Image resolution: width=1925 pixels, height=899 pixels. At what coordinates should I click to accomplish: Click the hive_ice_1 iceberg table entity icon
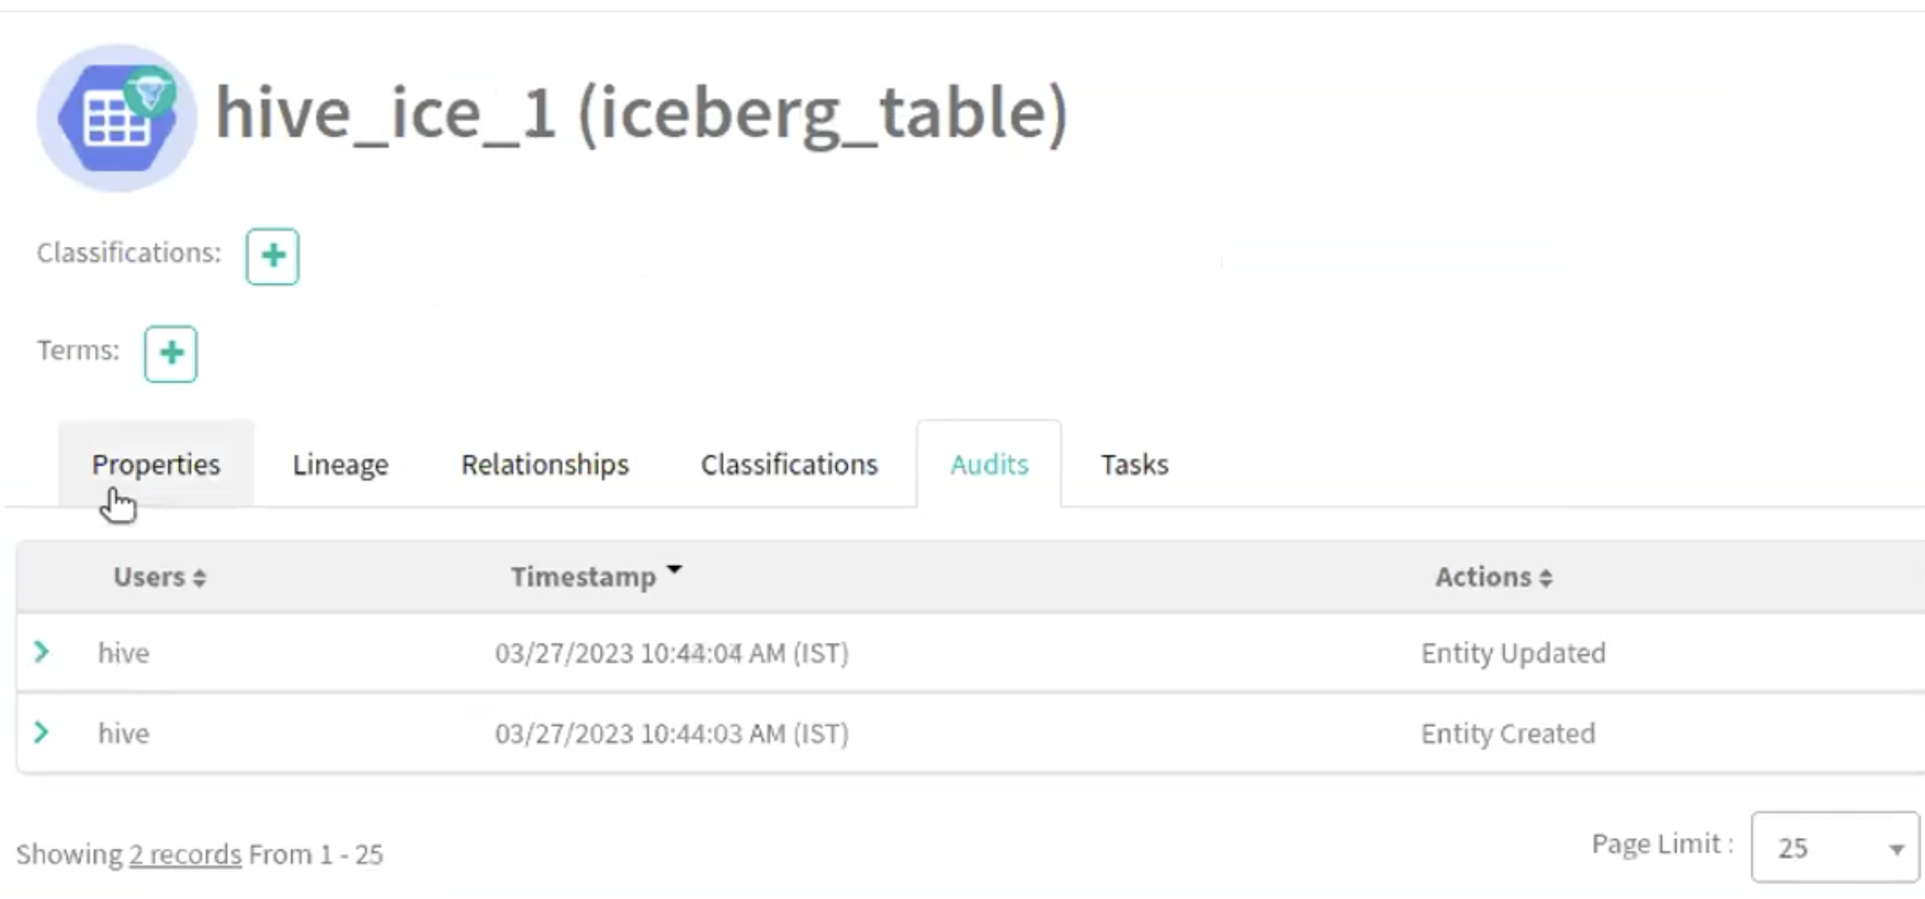click(116, 118)
